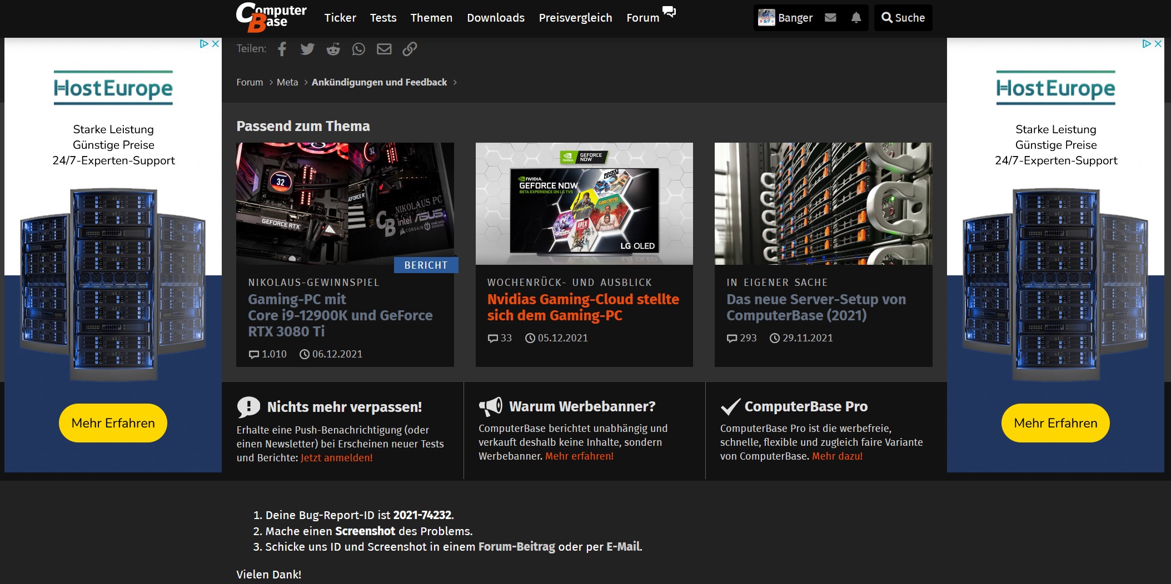Click the bold Forum-Beitrag text
1171x584 pixels.
point(517,547)
